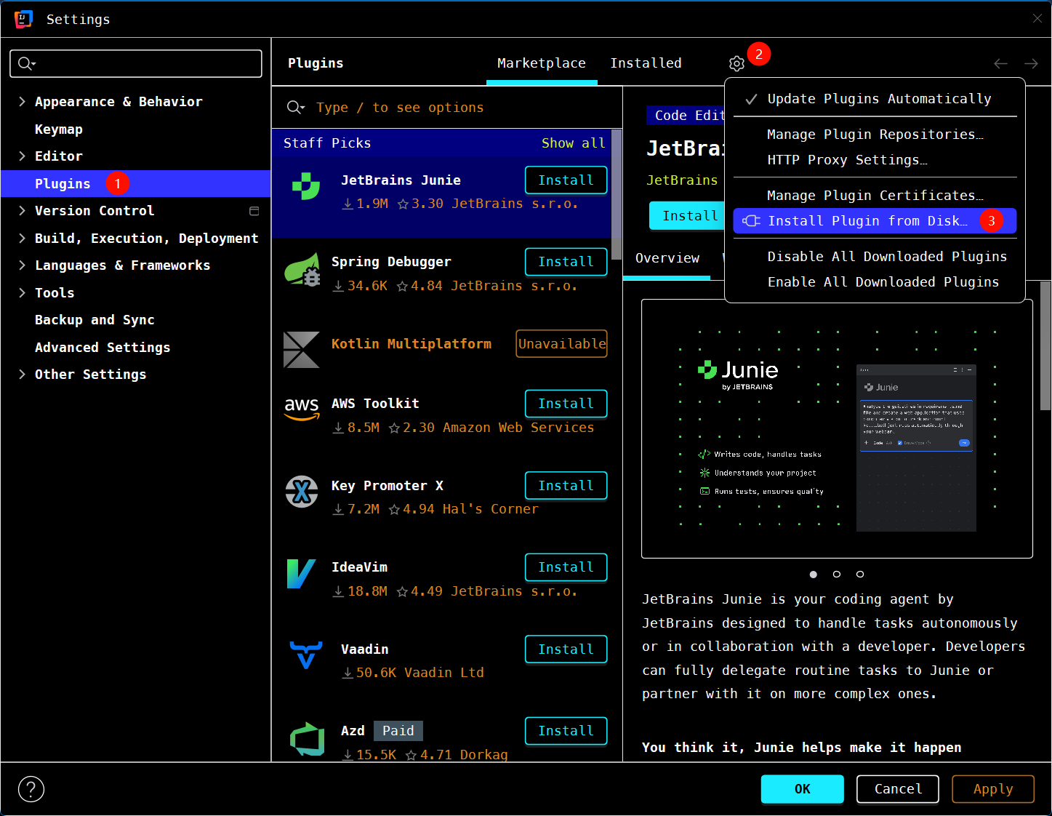Open the plugins gear settings menu
The width and height of the screenshot is (1052, 816).
click(x=736, y=63)
